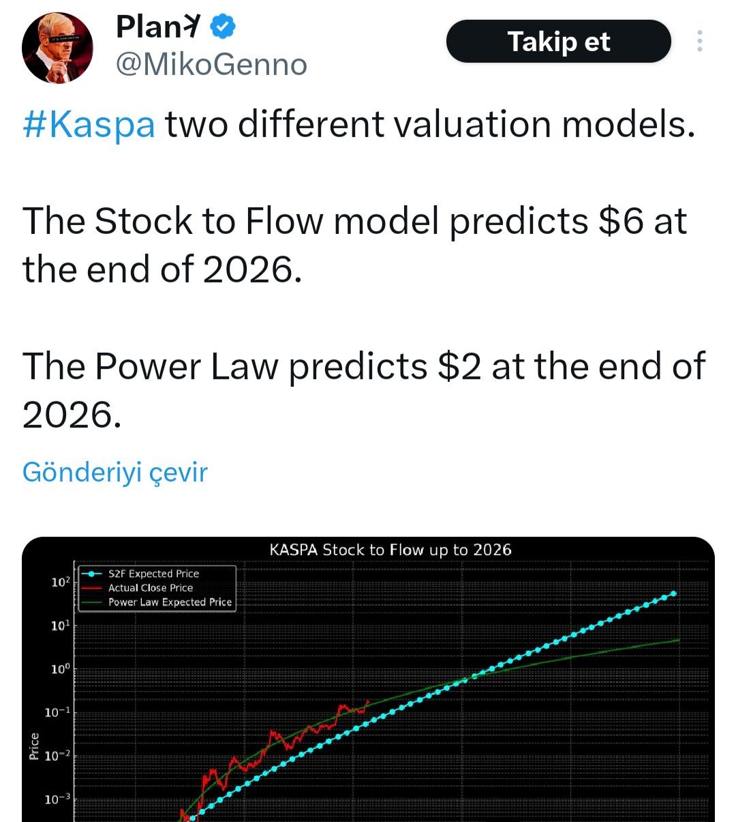Screen dimensions: 736x822
Task: Tap the "Takip et" follow button
Action: tap(558, 42)
